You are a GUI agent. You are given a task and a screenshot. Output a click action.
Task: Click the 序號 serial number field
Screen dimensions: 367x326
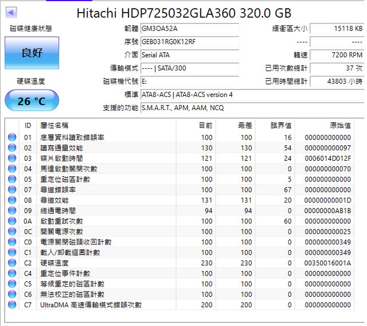pyautogui.click(x=189, y=42)
